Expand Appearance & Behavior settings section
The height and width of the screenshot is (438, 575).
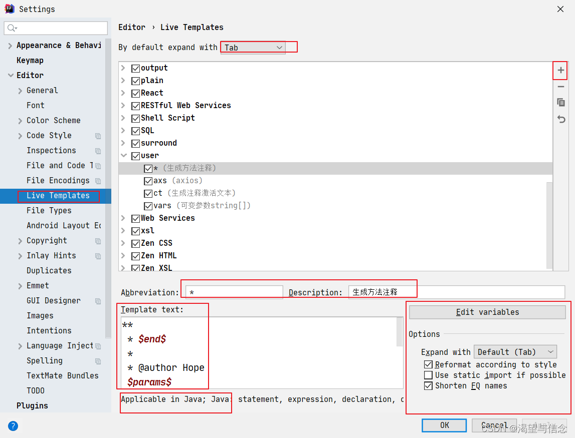pyautogui.click(x=10, y=46)
